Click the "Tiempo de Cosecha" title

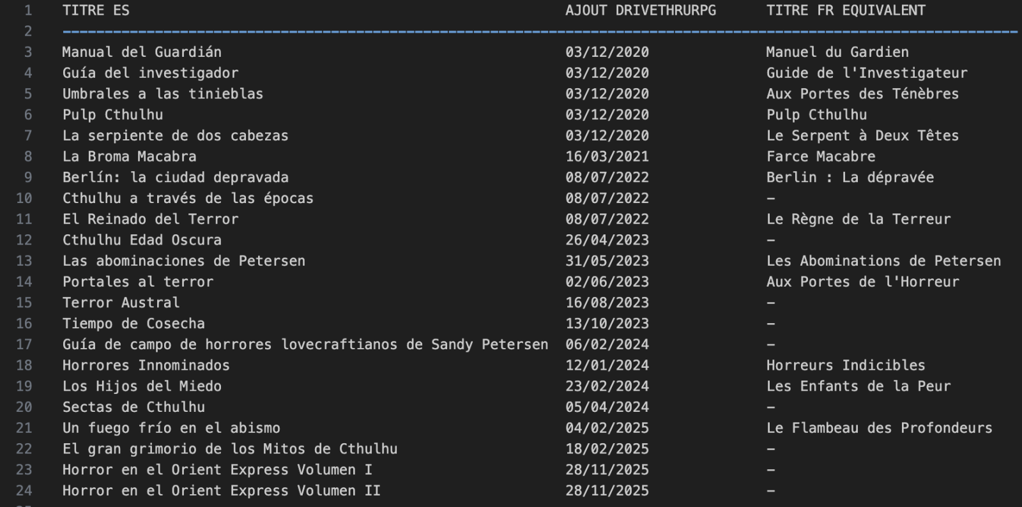(133, 324)
